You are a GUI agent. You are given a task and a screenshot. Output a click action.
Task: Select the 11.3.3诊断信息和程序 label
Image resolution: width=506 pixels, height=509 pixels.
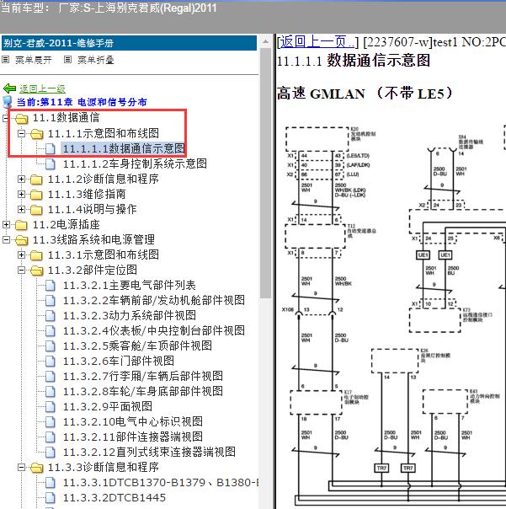point(104,467)
